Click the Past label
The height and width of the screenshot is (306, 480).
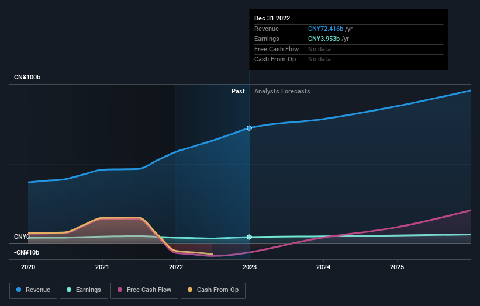point(238,92)
